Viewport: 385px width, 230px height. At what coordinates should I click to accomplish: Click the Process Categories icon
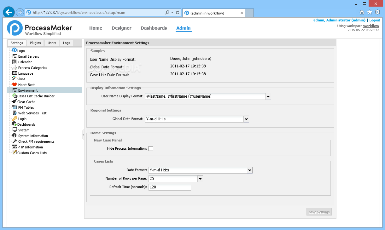click(15, 68)
